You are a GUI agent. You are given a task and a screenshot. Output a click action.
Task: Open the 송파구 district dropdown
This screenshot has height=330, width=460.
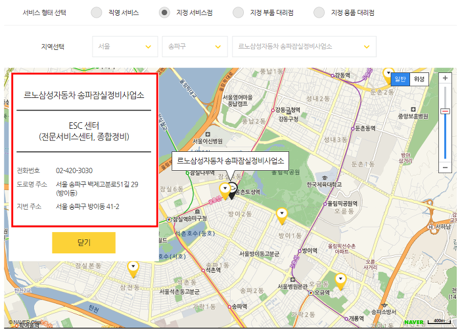(x=195, y=47)
